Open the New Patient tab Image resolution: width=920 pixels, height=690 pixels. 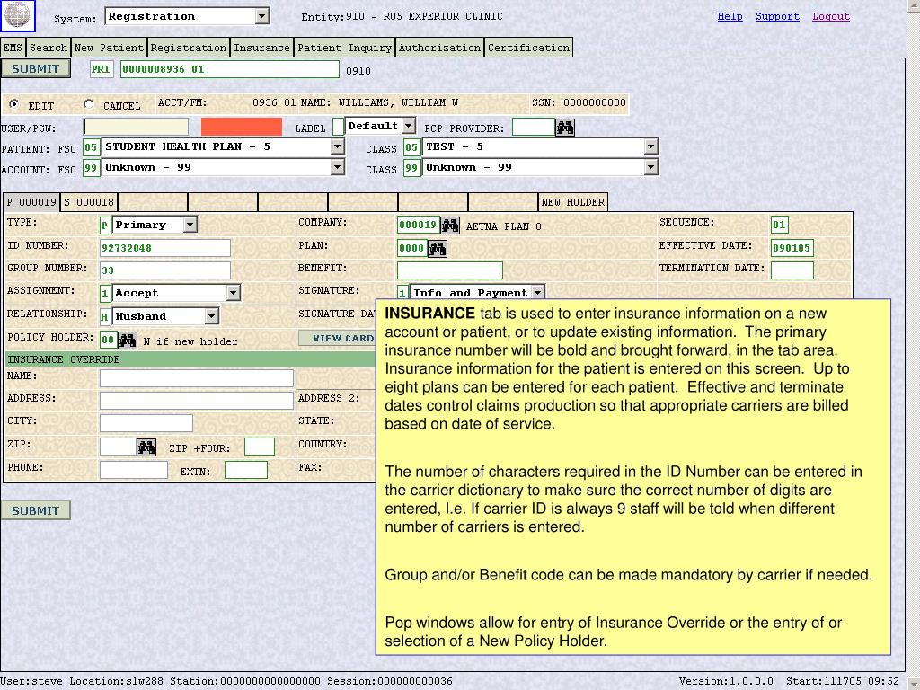click(109, 48)
